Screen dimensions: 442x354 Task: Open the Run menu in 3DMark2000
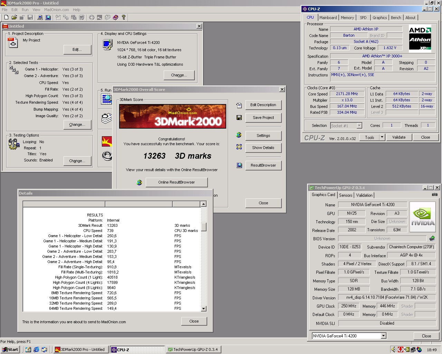[25, 10]
